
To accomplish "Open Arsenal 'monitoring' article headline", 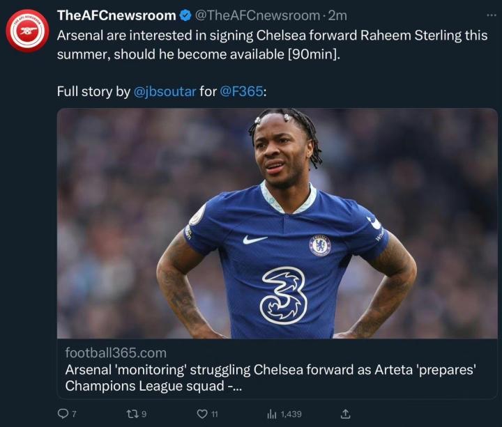I will (271, 378).
